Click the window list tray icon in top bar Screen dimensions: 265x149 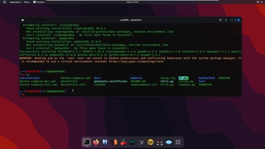coord(258,2)
